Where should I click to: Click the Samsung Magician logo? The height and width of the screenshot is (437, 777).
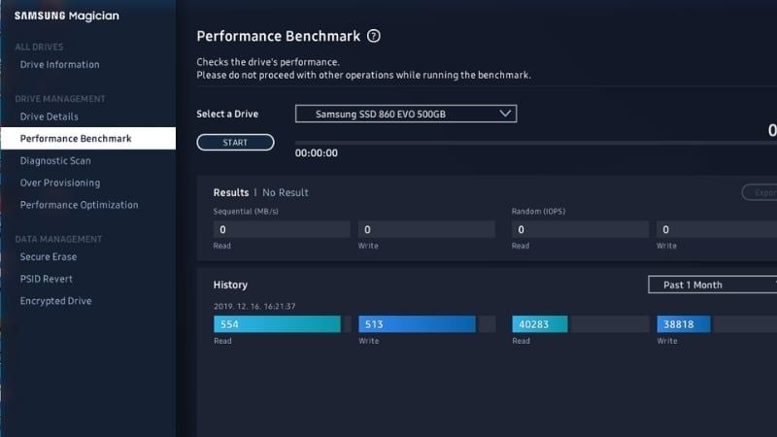tap(66, 16)
